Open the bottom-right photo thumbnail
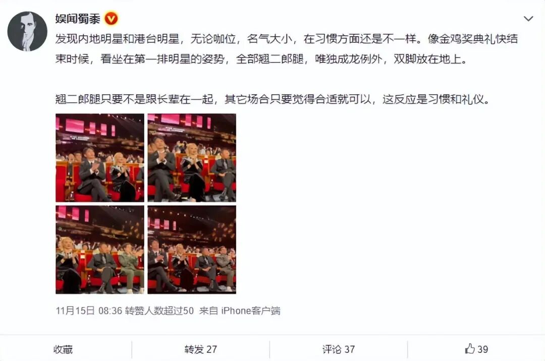545x361 pixels. coord(192,250)
